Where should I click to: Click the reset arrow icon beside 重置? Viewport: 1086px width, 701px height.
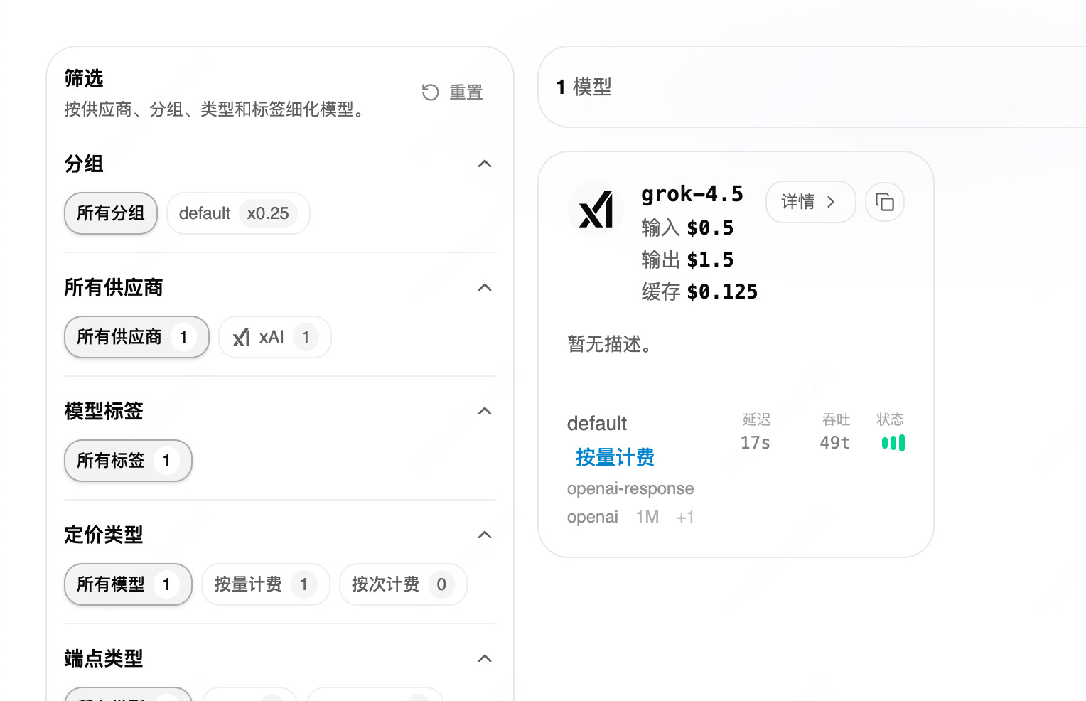[431, 92]
